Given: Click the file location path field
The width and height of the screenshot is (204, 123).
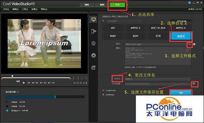Looking at the screenshot, I should click(158, 84).
